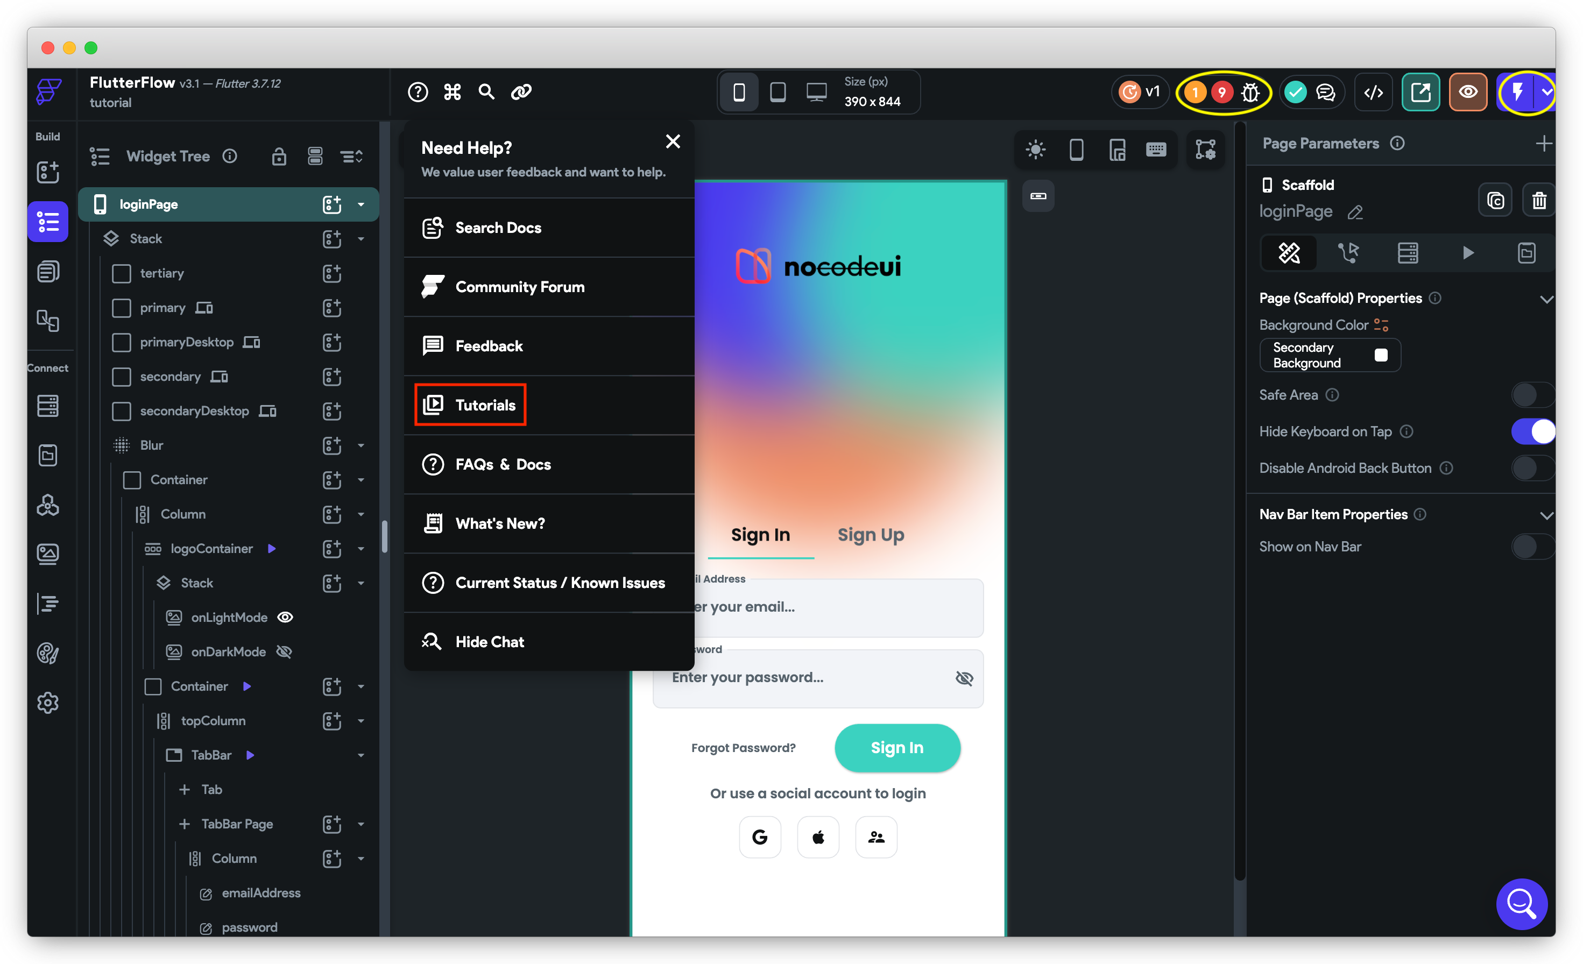Open version v1 history button
Screen dimensions: 1583x964
pos(1140,92)
